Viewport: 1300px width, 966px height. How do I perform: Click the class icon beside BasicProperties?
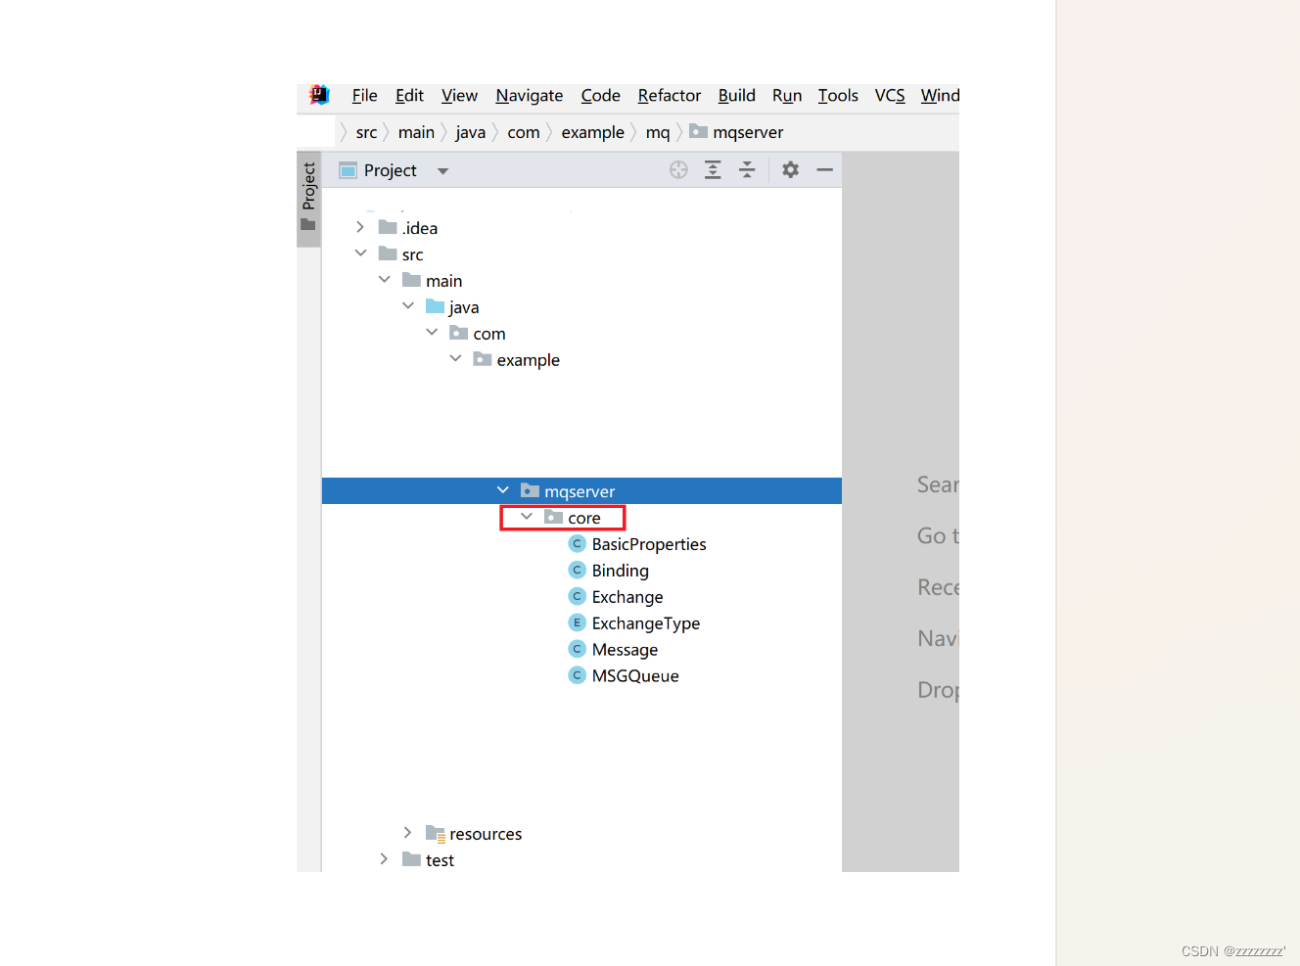click(577, 543)
